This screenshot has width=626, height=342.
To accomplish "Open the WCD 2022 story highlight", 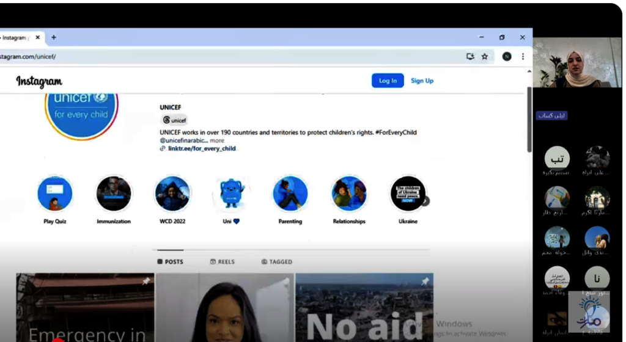I will [172, 194].
